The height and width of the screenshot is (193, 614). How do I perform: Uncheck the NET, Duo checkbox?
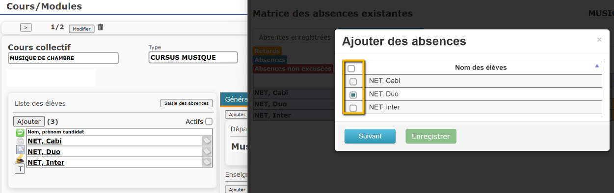coord(353,95)
